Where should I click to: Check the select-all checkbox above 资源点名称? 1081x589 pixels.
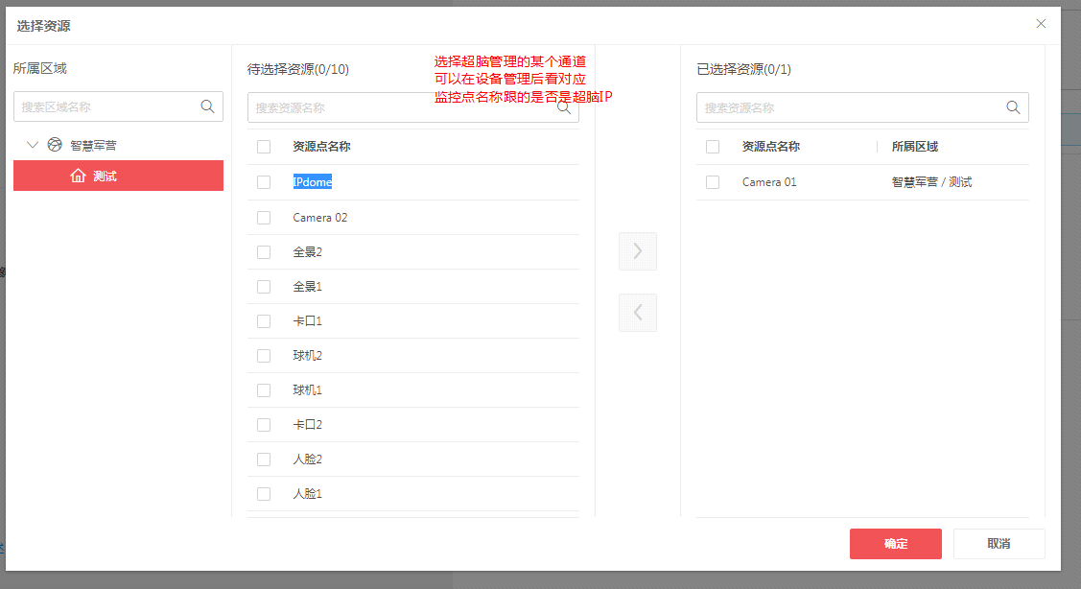pyautogui.click(x=263, y=147)
